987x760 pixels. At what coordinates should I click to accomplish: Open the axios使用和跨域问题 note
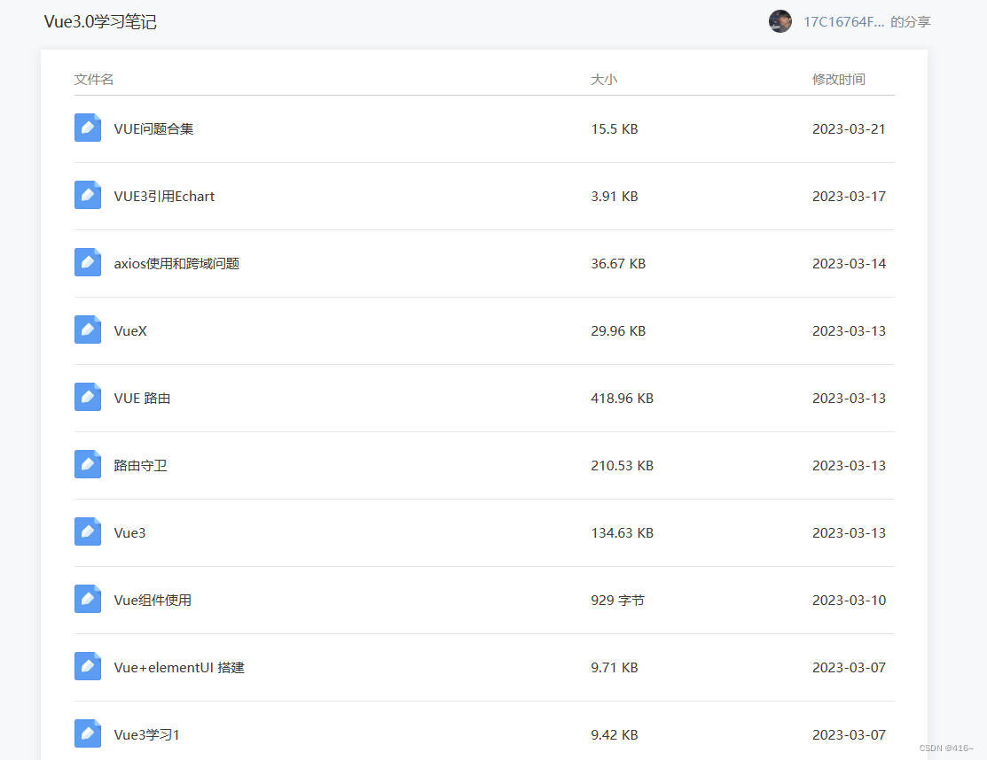click(176, 263)
